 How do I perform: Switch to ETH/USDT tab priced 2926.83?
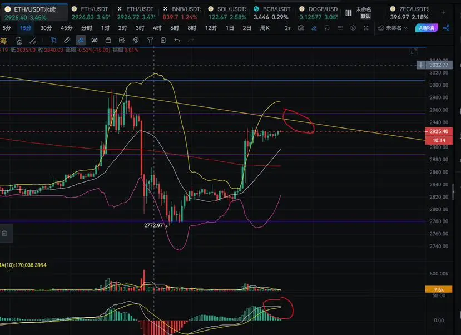(x=91, y=13)
